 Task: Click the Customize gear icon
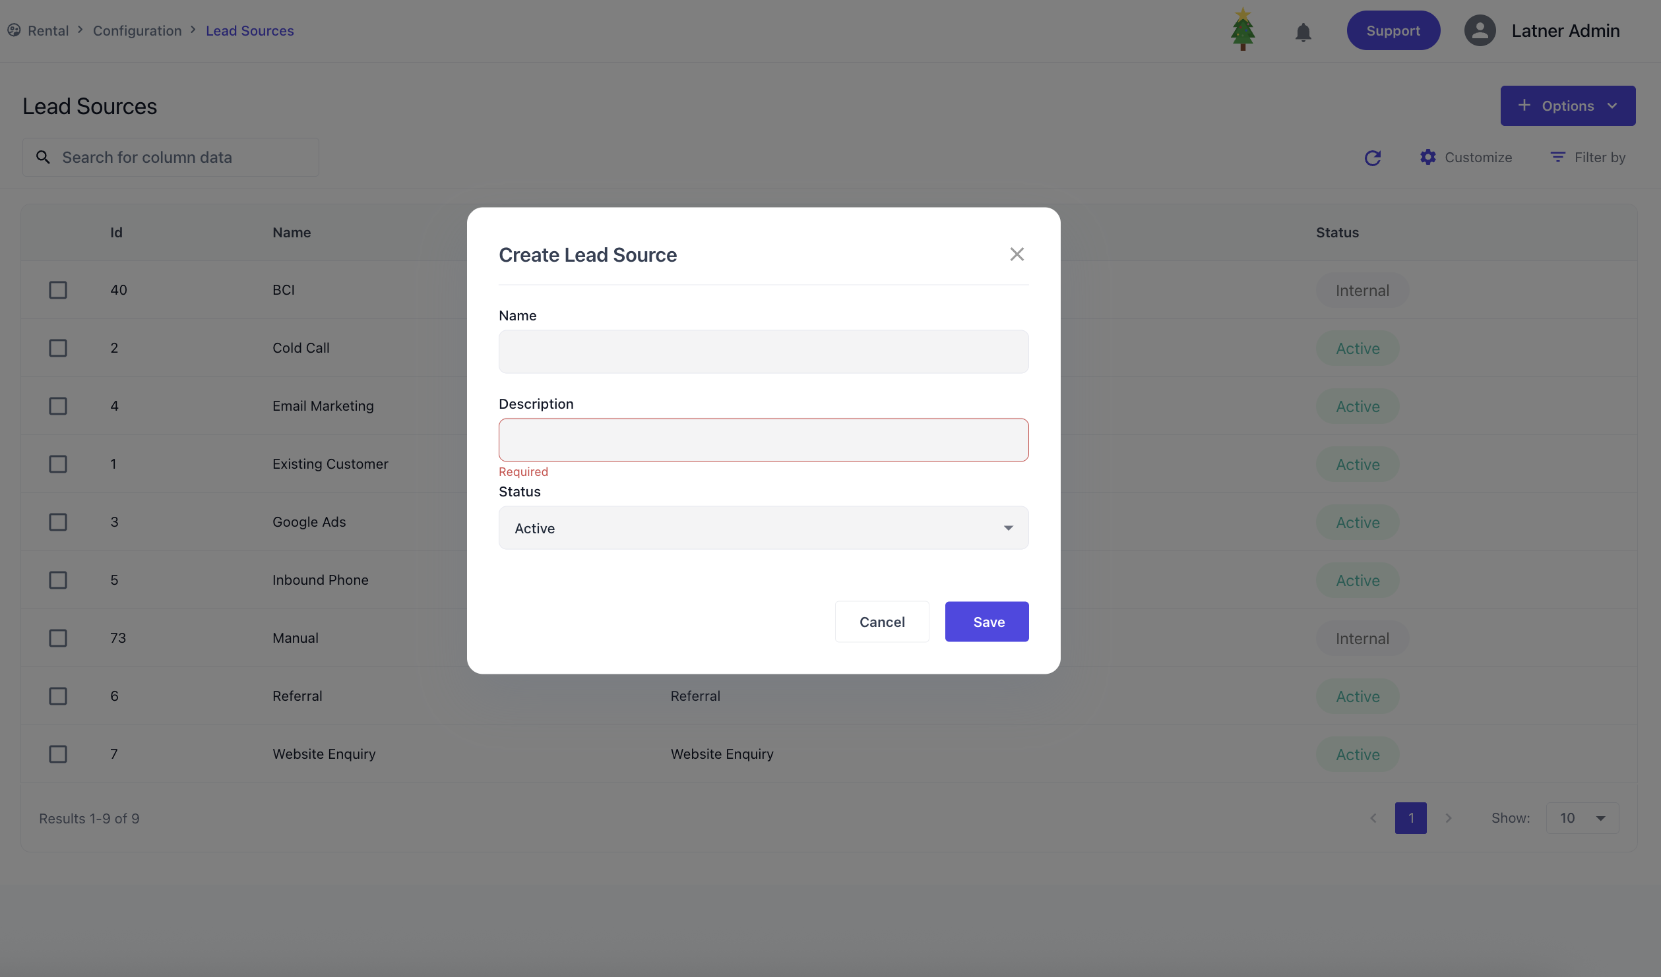click(x=1428, y=158)
